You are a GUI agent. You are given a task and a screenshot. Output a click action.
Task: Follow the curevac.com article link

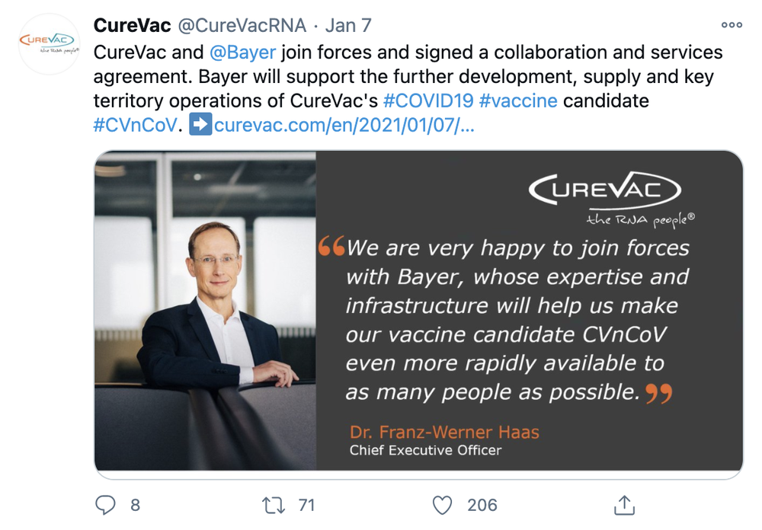pos(344,125)
